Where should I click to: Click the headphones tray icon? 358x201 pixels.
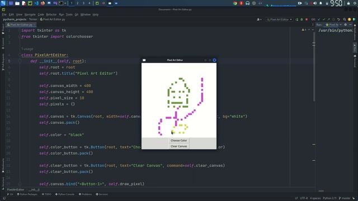click(x=247, y=3)
